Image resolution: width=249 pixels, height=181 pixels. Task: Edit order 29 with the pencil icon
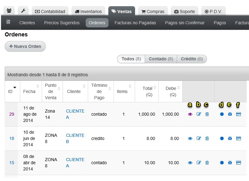click(x=199, y=114)
